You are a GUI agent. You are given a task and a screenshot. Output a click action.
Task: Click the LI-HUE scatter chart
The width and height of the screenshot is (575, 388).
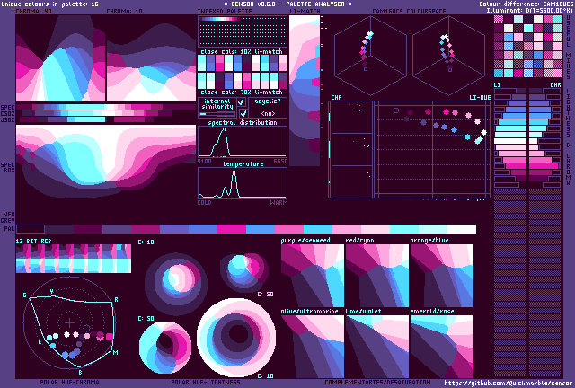click(432, 149)
